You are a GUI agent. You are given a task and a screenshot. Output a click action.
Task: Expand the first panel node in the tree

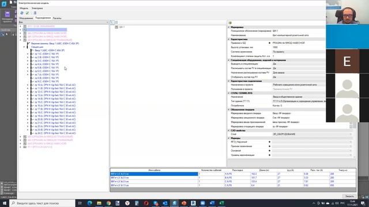click(x=21, y=26)
